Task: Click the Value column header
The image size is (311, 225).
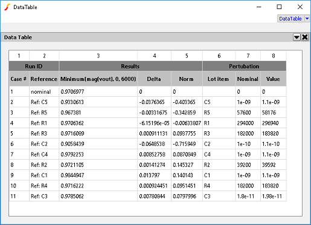Action: [274, 79]
